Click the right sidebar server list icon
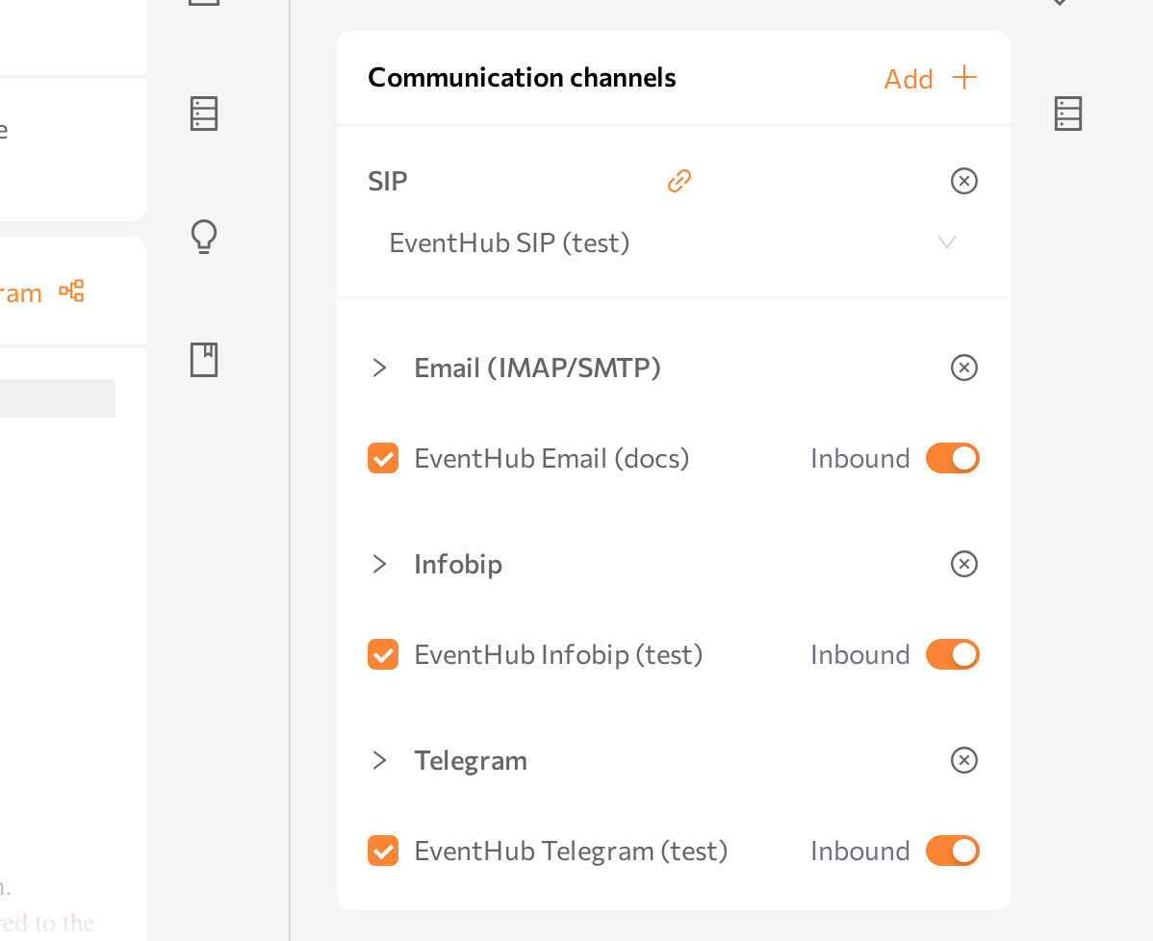 [x=1067, y=114]
